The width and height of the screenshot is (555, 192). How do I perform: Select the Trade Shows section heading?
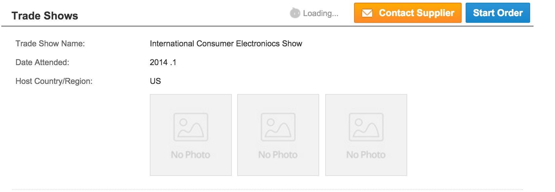click(x=45, y=16)
